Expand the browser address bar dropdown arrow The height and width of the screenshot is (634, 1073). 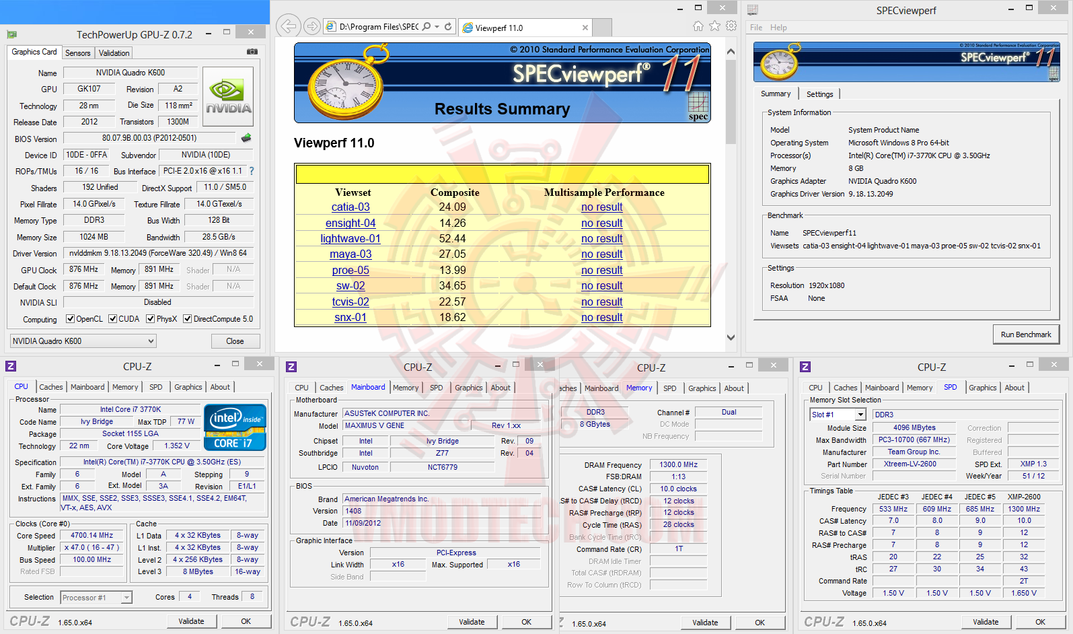coord(437,27)
